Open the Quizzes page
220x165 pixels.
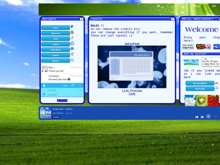[x=55, y=61]
